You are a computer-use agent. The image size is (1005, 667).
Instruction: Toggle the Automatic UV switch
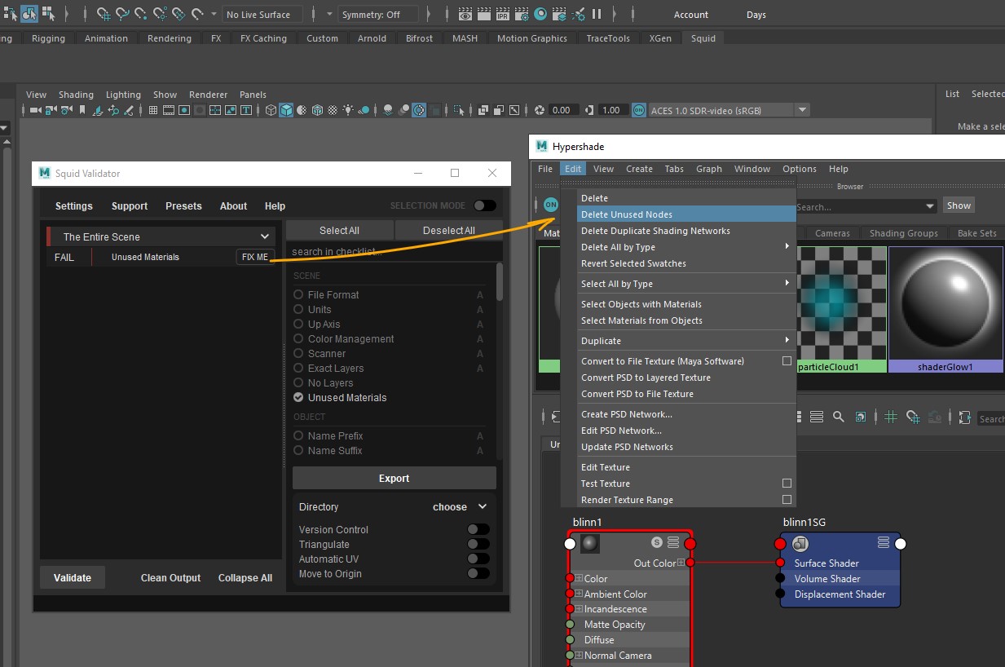pos(478,559)
